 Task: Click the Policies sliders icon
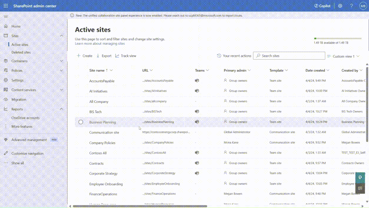(6, 71)
